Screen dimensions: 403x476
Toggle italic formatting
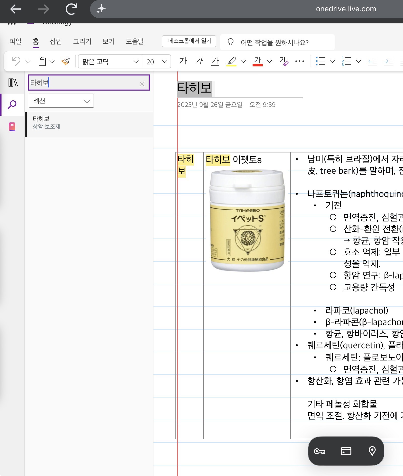point(199,61)
